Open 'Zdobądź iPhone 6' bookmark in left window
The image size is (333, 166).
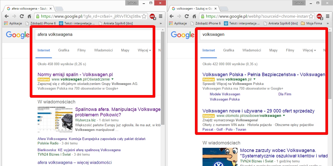(x=41, y=23)
